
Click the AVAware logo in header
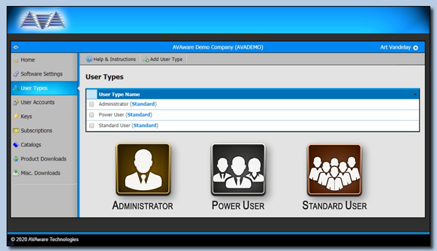tap(42, 20)
